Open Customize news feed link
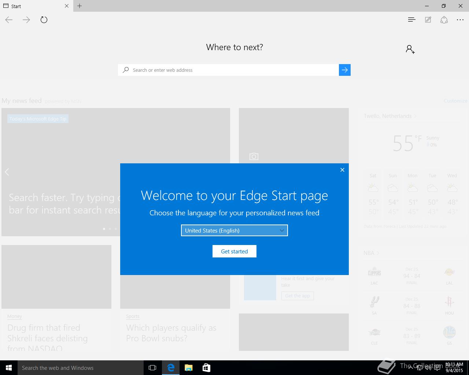The width and height of the screenshot is (469, 375). 455,101
